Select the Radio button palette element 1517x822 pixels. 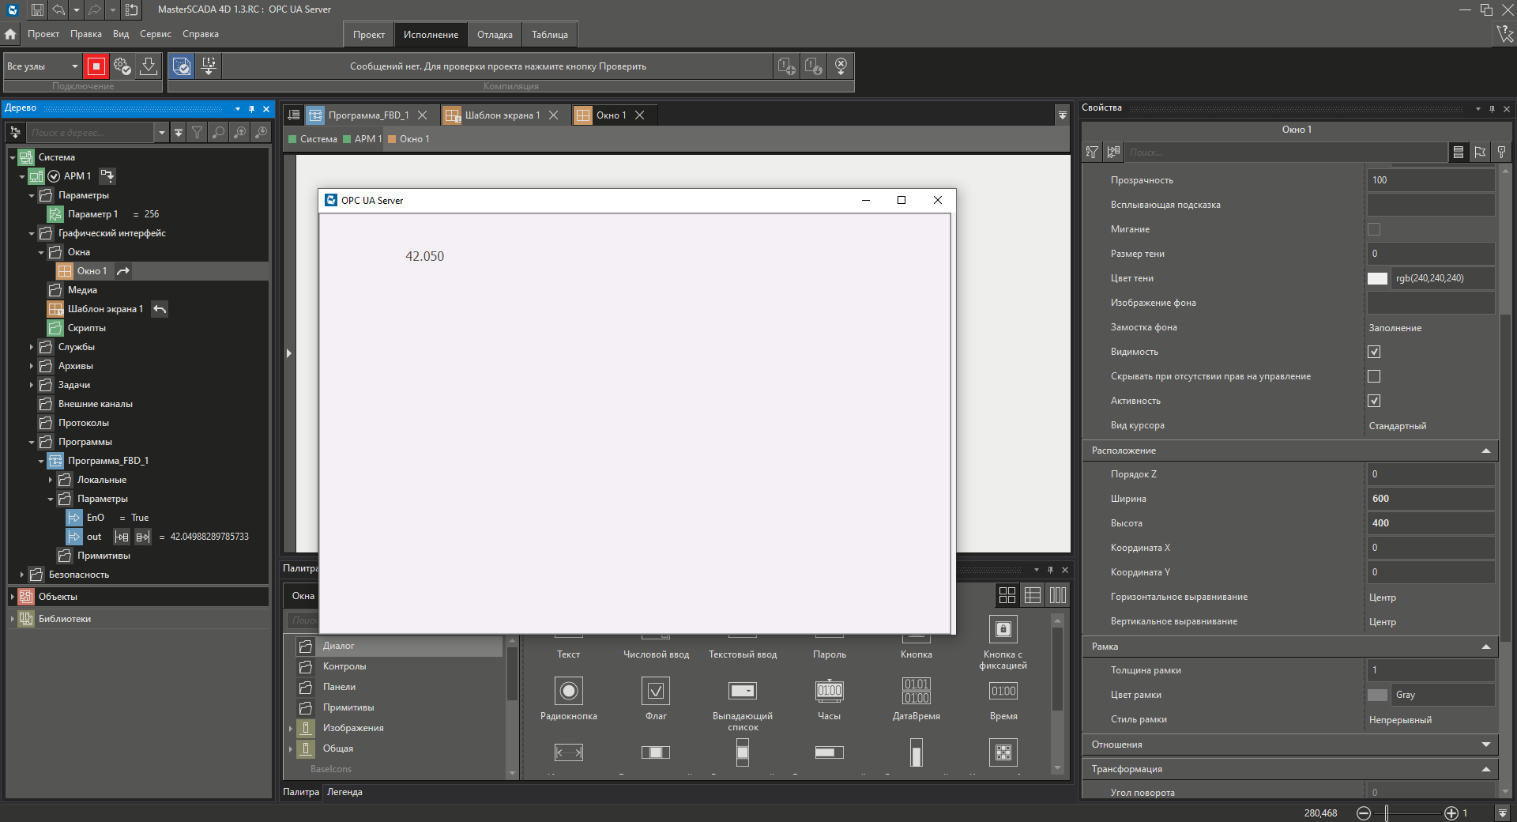tap(568, 692)
